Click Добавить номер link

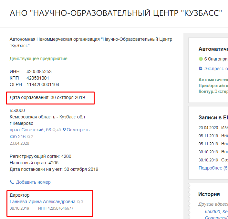33,182
